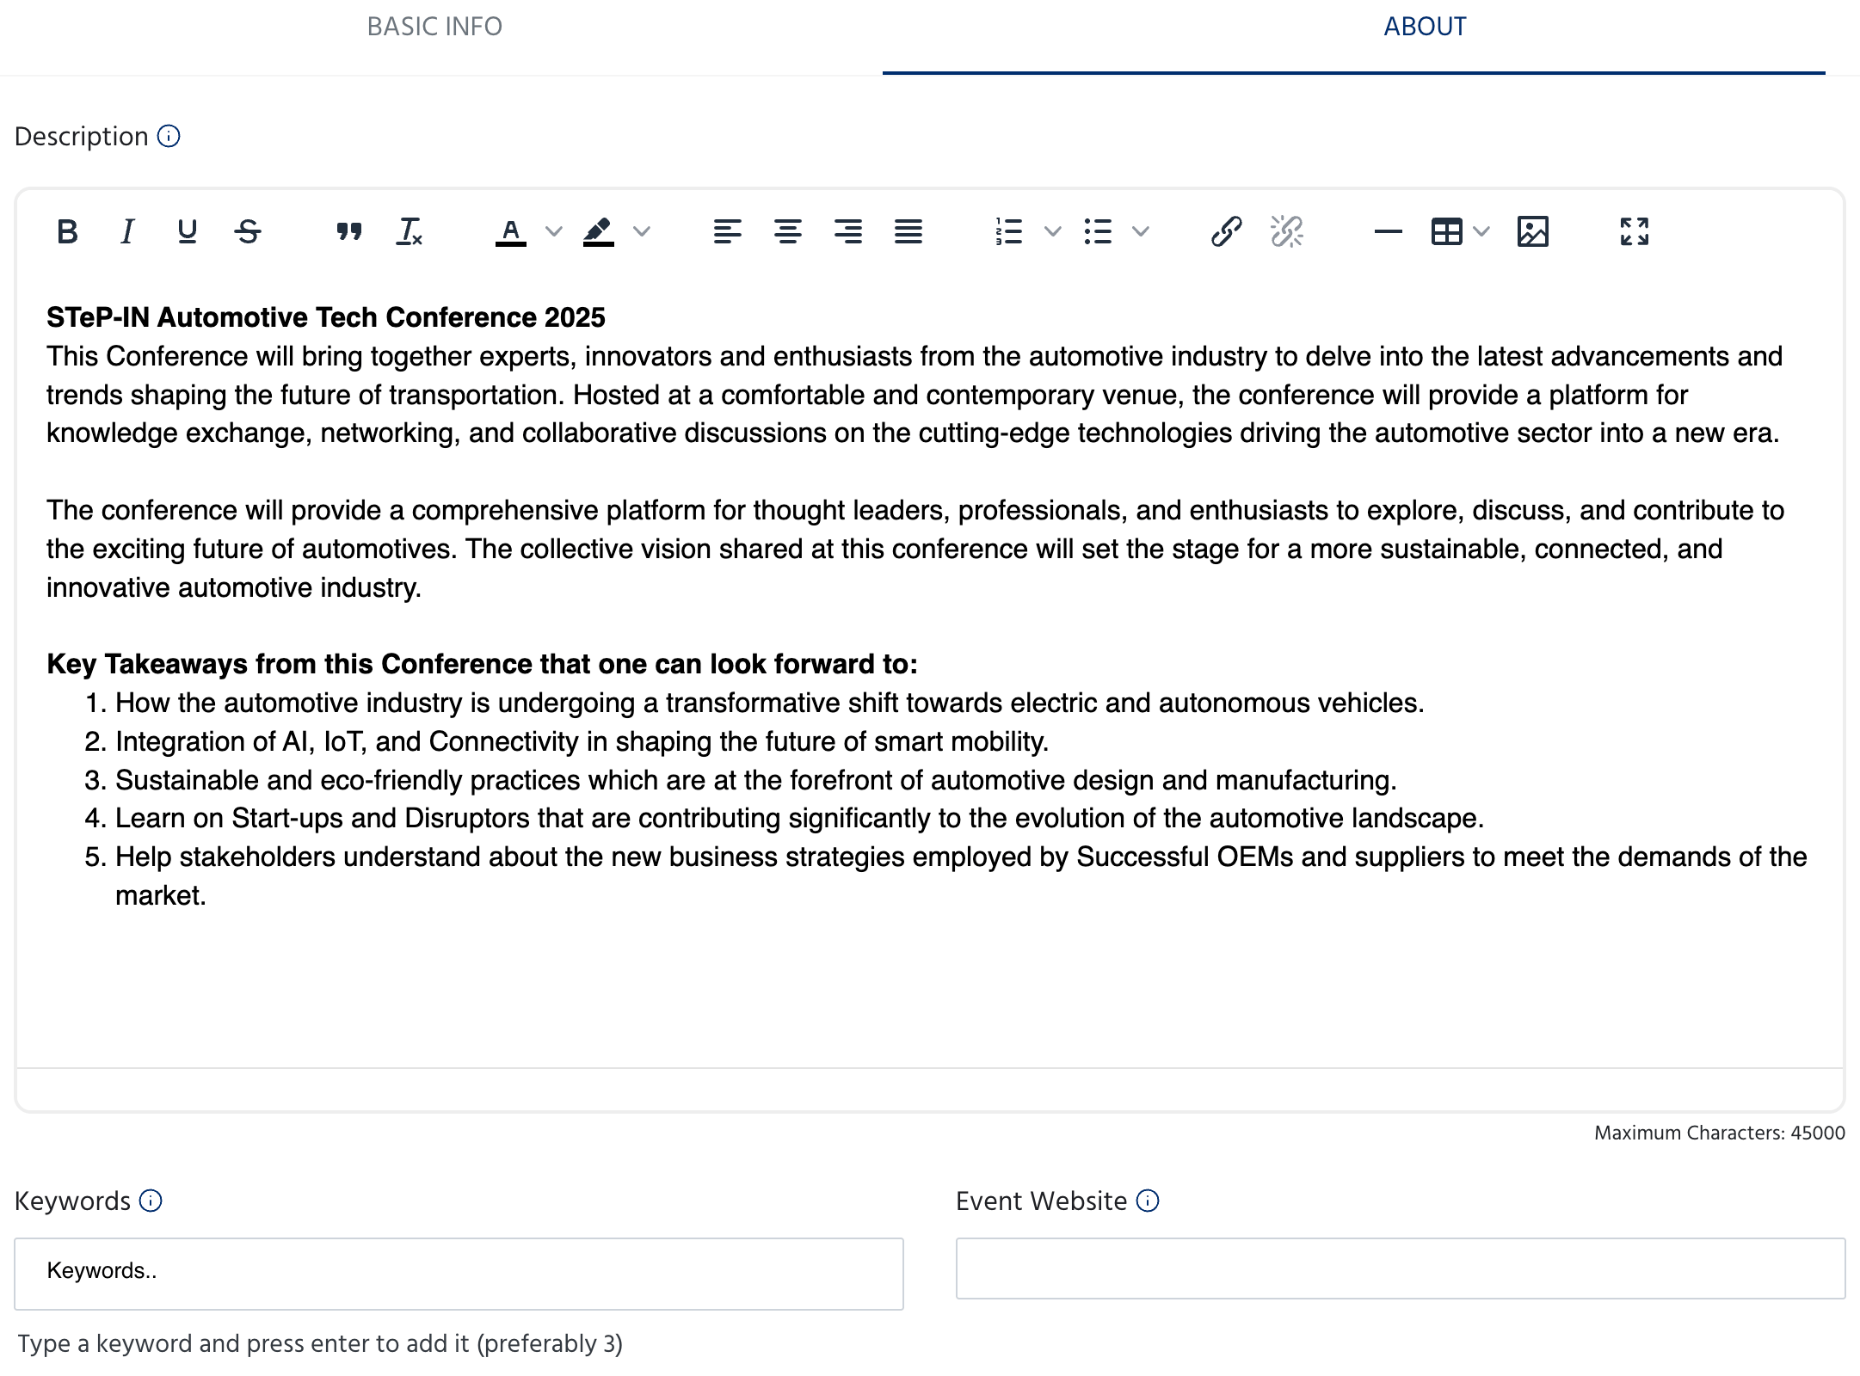The height and width of the screenshot is (1376, 1860).
Task: Click the "Type a keyword and press enter" hint
Action: point(320,1343)
